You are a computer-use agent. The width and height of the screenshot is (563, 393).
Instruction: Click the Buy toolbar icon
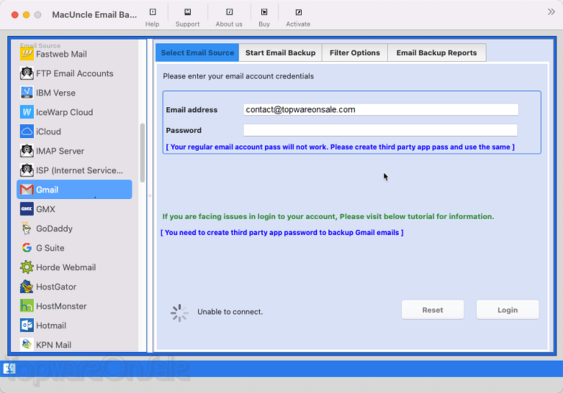coord(264,12)
